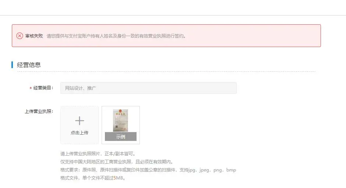The height and width of the screenshot is (188, 346).
Task: Select the Alipay account holder error message
Action: (x=116, y=36)
